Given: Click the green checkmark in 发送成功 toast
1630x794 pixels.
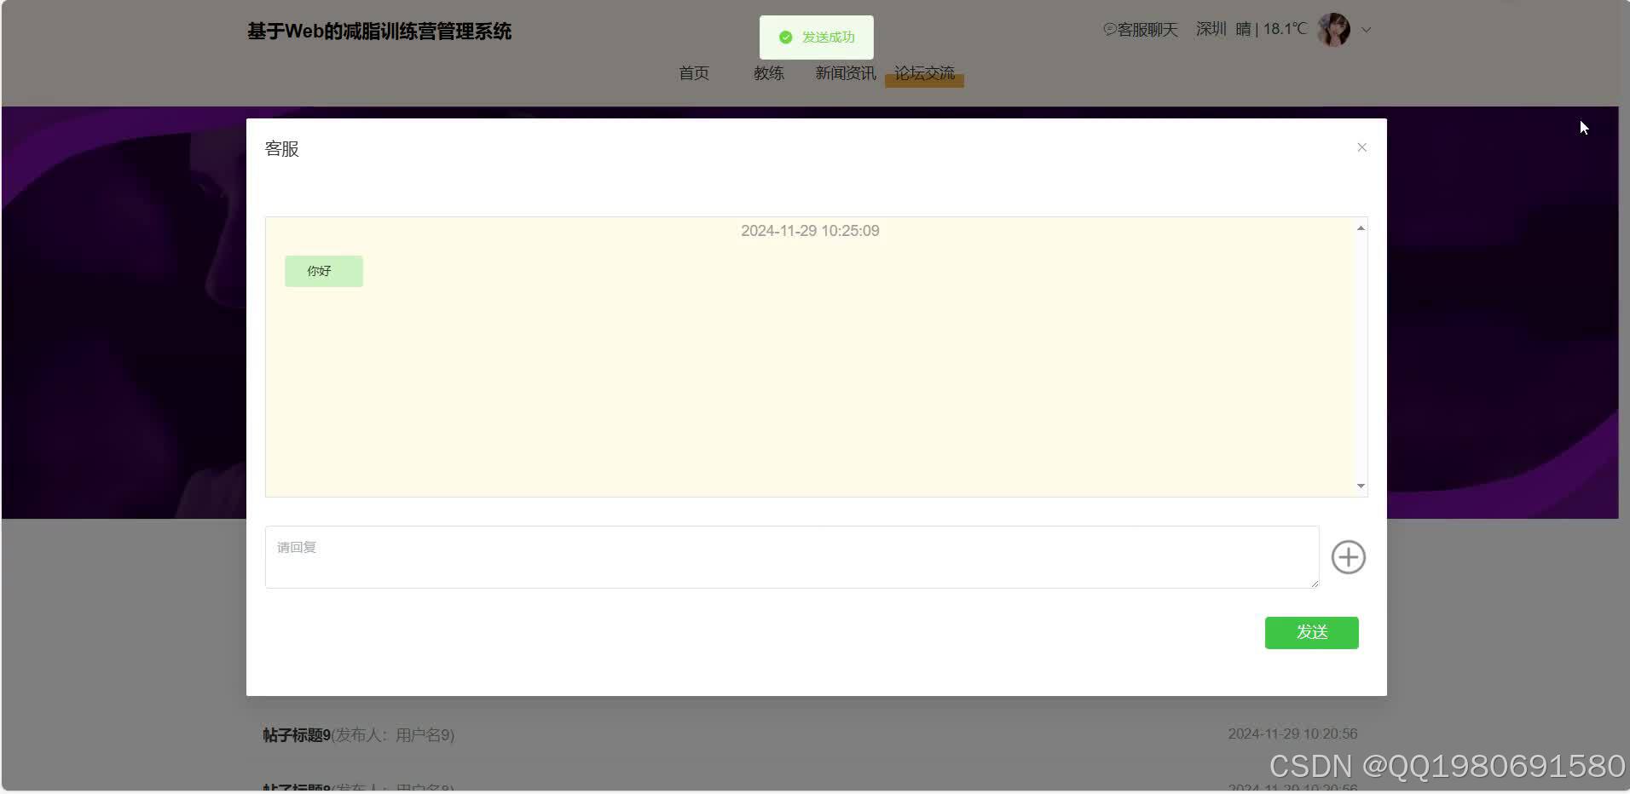Looking at the screenshot, I should 784,37.
